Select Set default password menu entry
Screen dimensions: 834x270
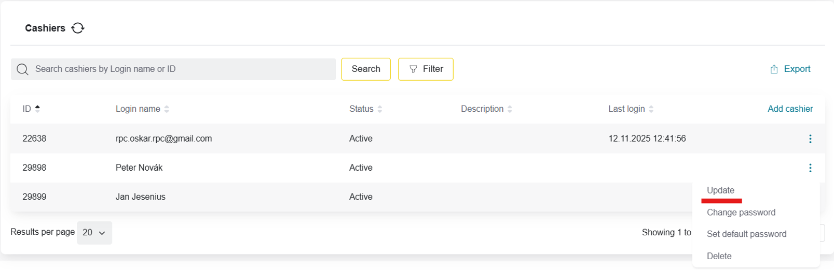pos(746,234)
